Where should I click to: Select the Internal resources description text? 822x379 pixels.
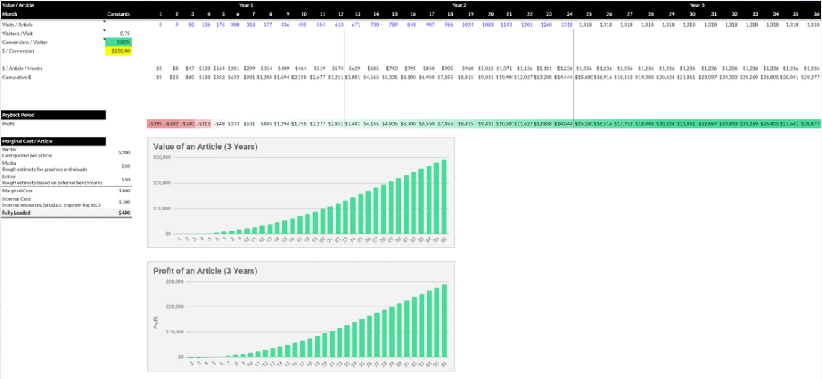[x=51, y=204]
